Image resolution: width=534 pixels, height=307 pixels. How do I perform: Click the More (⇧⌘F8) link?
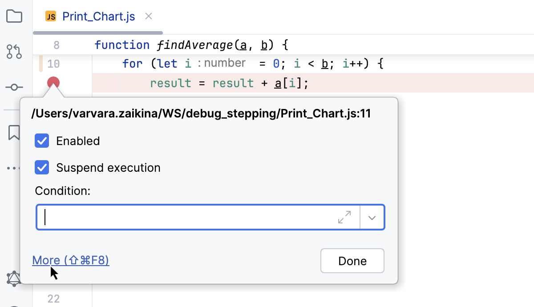point(70,260)
